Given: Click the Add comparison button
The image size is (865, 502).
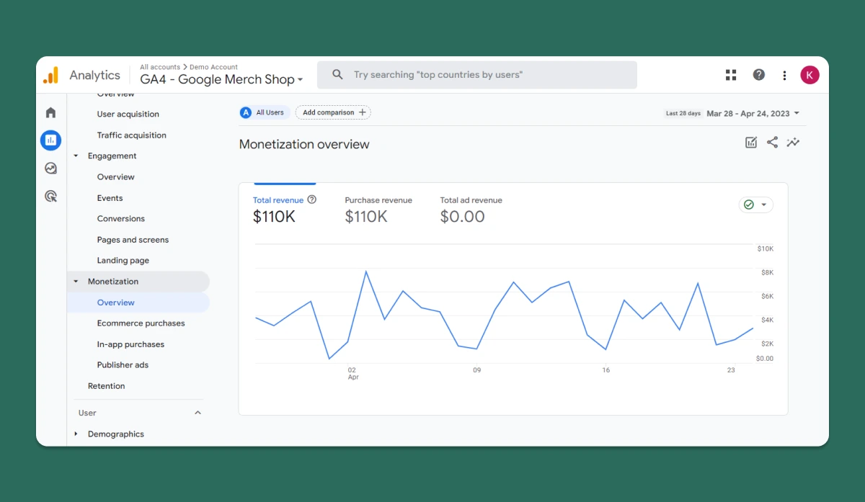Looking at the screenshot, I should 333,112.
